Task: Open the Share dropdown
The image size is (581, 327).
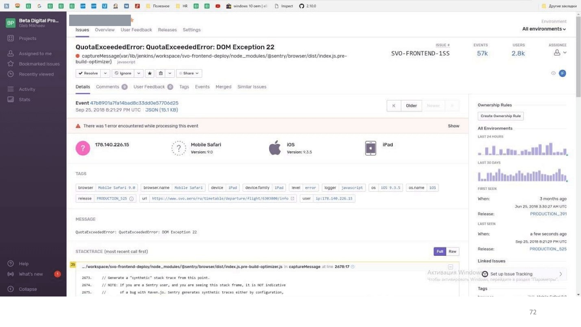Action: [x=189, y=73]
